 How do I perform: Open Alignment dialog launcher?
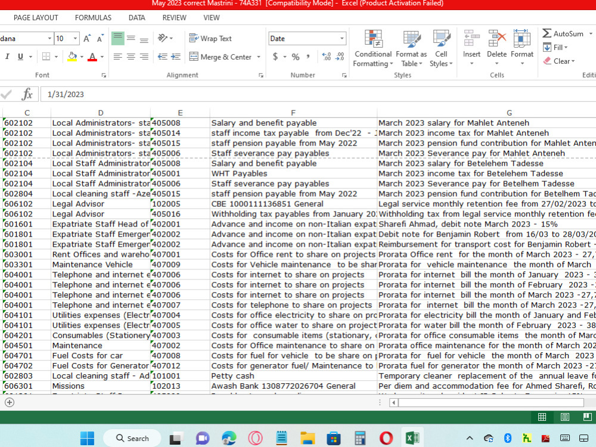[x=261, y=75]
